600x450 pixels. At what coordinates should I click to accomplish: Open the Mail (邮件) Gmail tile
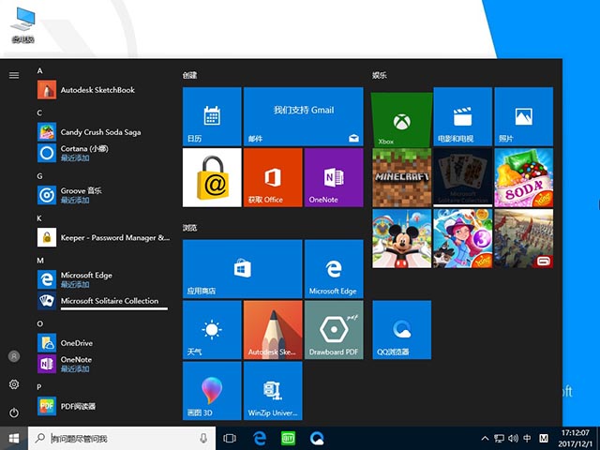(303, 116)
